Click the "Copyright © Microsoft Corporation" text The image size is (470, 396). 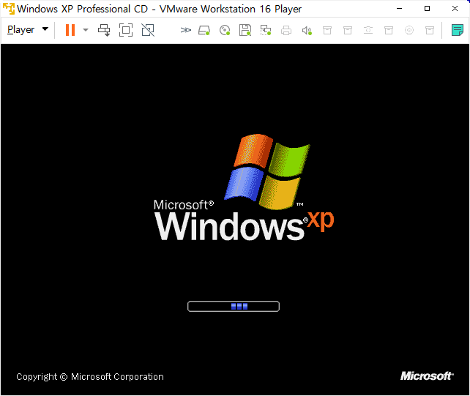90,377
